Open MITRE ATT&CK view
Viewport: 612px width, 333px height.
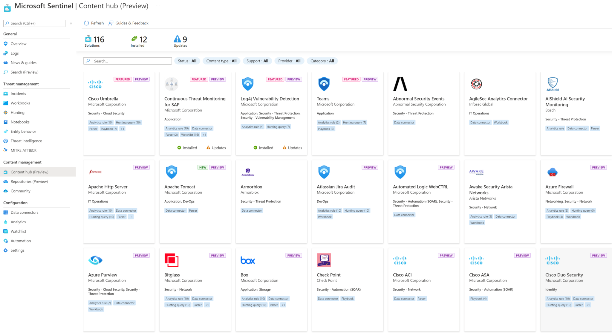[x=24, y=150]
